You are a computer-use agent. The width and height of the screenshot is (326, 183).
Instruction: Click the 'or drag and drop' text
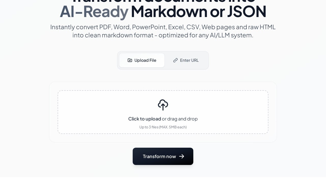pos(180,119)
